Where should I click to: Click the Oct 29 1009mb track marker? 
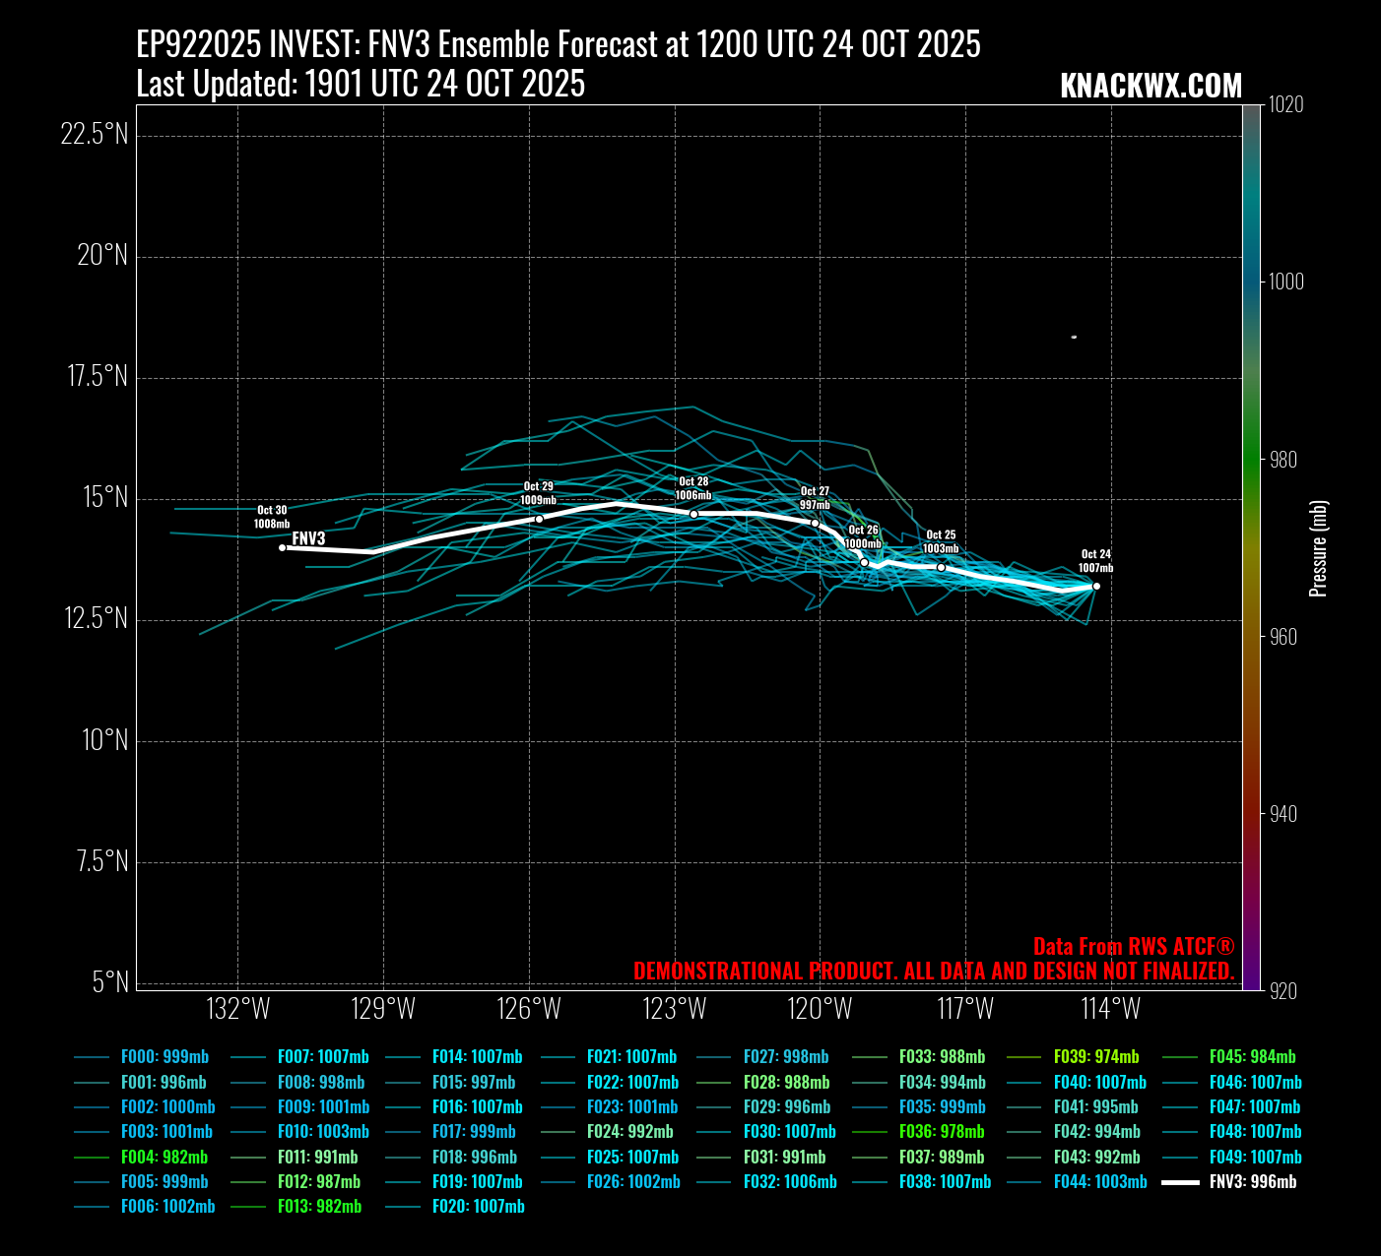539,519
